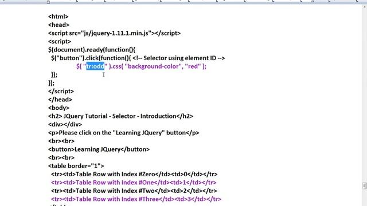Click the scrollbar up arrow

click(x=365, y=7)
